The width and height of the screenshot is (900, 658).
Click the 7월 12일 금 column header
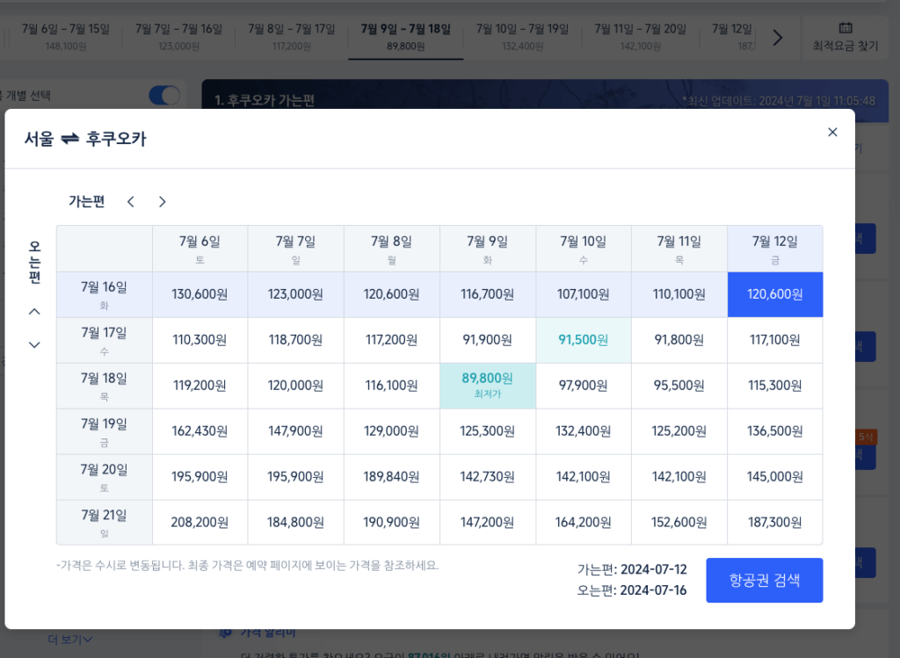click(x=775, y=249)
